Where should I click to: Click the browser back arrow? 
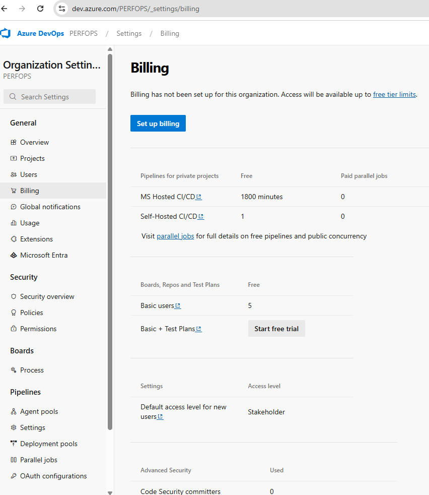[x=5, y=9]
